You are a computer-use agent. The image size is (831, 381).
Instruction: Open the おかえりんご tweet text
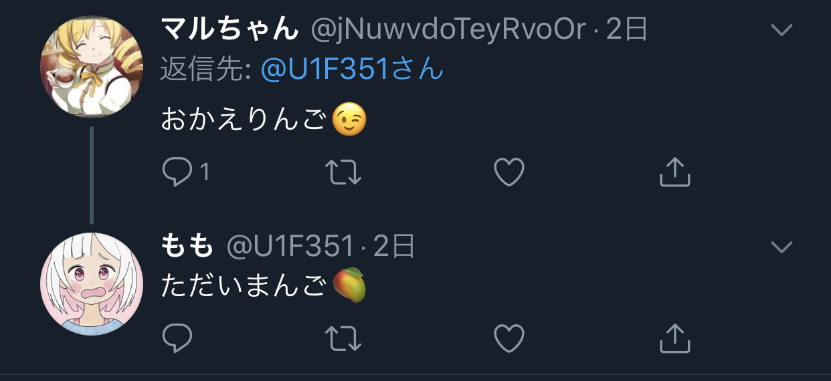[x=264, y=120]
